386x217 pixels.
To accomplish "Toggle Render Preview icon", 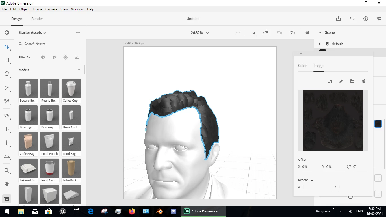I will [307, 33].
